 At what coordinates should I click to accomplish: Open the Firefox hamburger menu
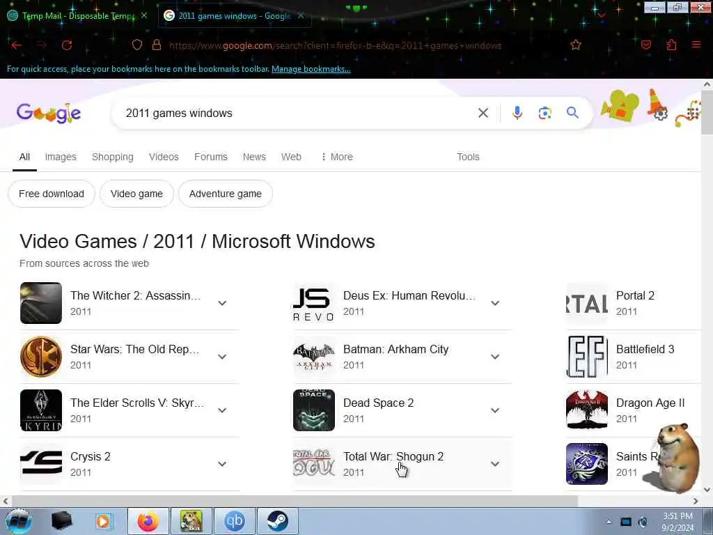coord(696,45)
